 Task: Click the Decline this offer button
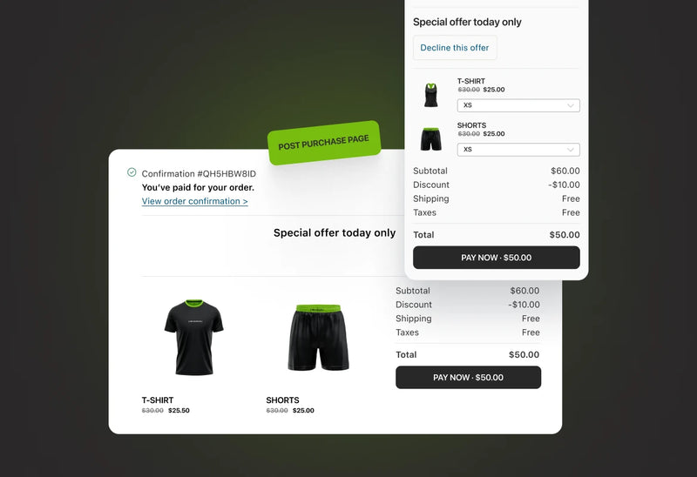pyautogui.click(x=455, y=48)
